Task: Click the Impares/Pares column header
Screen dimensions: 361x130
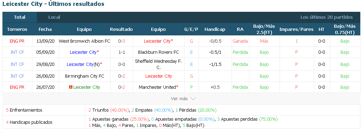Action: pyautogui.click(x=296, y=29)
